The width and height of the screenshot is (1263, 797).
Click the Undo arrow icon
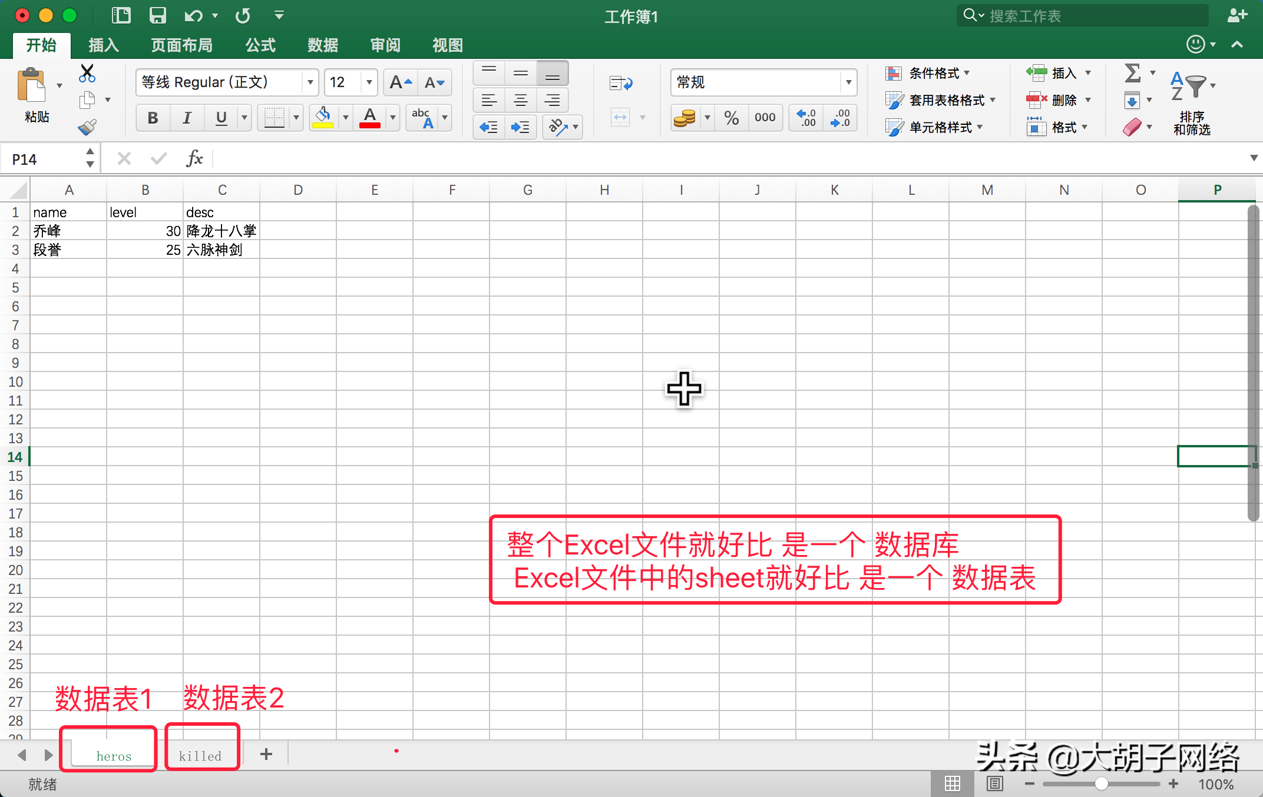193,15
